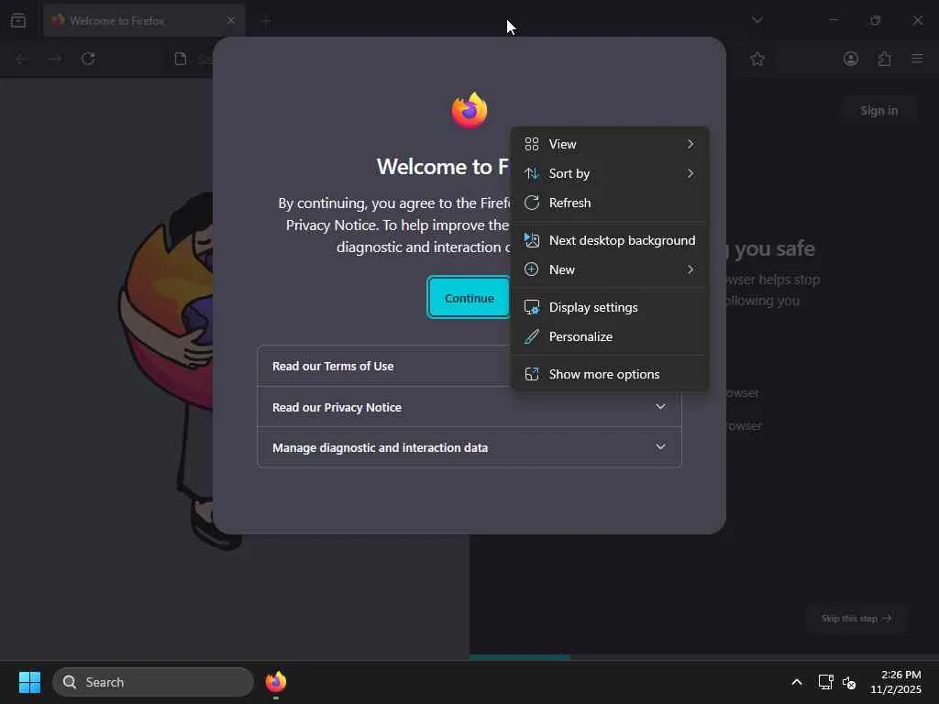The height and width of the screenshot is (704, 939).
Task: Click the Firefox logo in the welcome dialog
Action: pos(469,111)
